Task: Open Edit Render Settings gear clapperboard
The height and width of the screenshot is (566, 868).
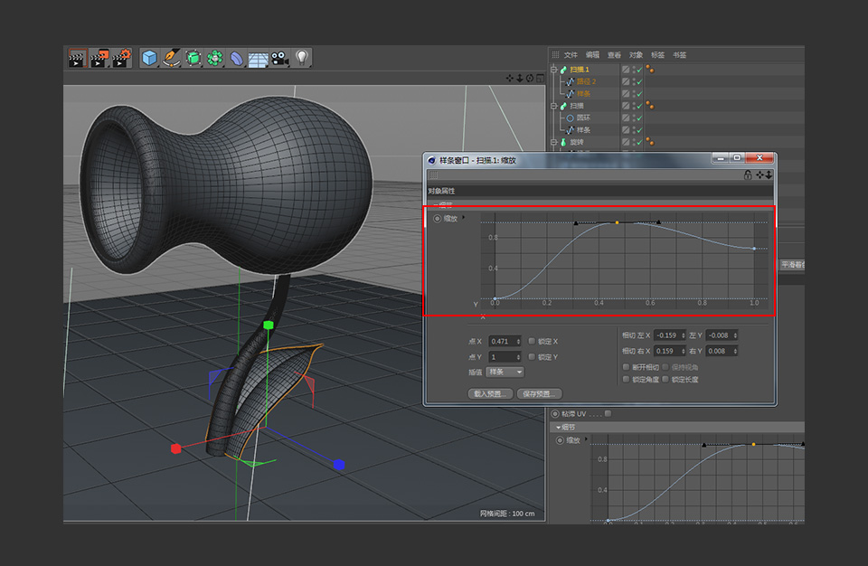Action: (121, 58)
